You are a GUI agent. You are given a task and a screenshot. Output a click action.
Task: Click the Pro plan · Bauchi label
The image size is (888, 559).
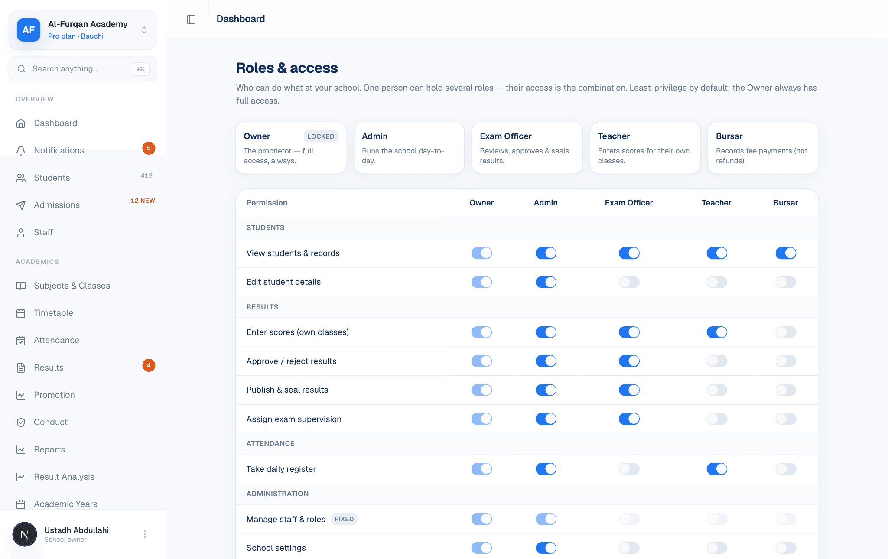(x=76, y=36)
